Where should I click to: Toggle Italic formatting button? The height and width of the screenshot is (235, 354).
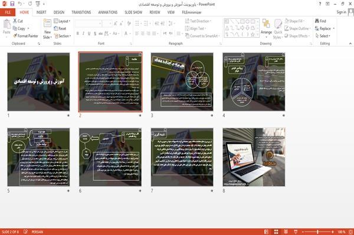pyautogui.click(x=83, y=34)
